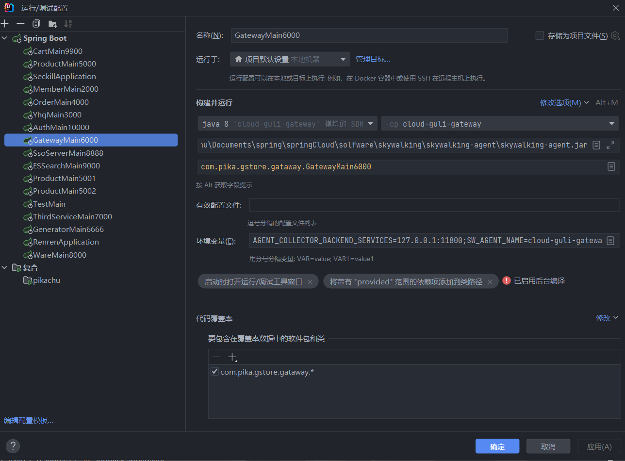
Task: Click the red warning icon by 已启用后台编译
Action: 507,280
